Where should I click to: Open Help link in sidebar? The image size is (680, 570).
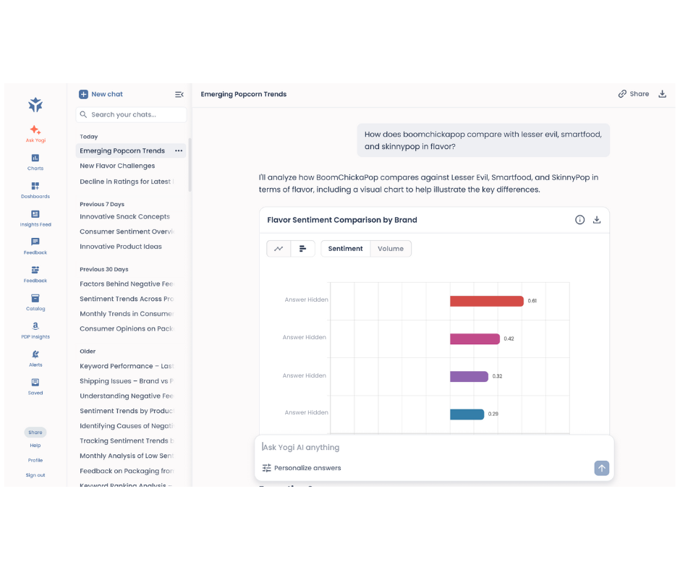35,446
